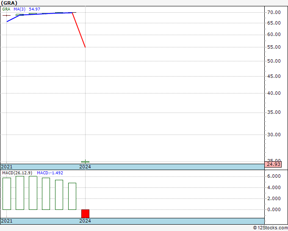Click the 2024 candlestick near 25.00
288x231 pixels.
pyautogui.click(x=86, y=162)
